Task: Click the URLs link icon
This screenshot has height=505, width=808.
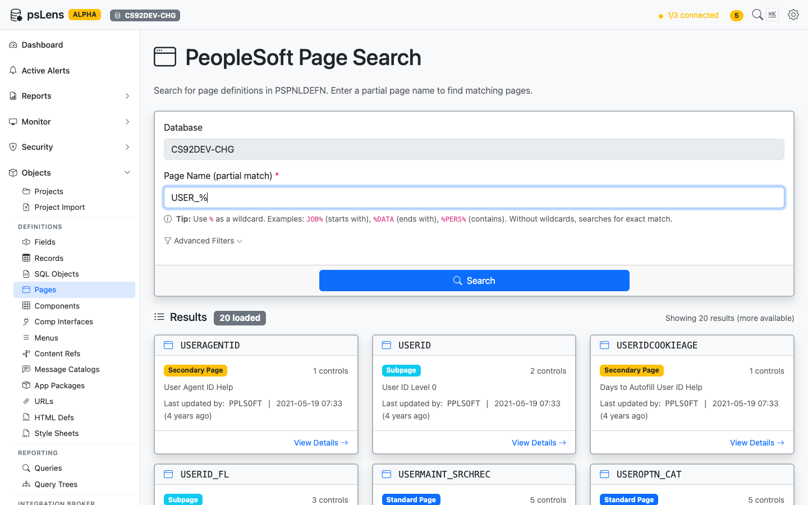Action: (x=26, y=401)
